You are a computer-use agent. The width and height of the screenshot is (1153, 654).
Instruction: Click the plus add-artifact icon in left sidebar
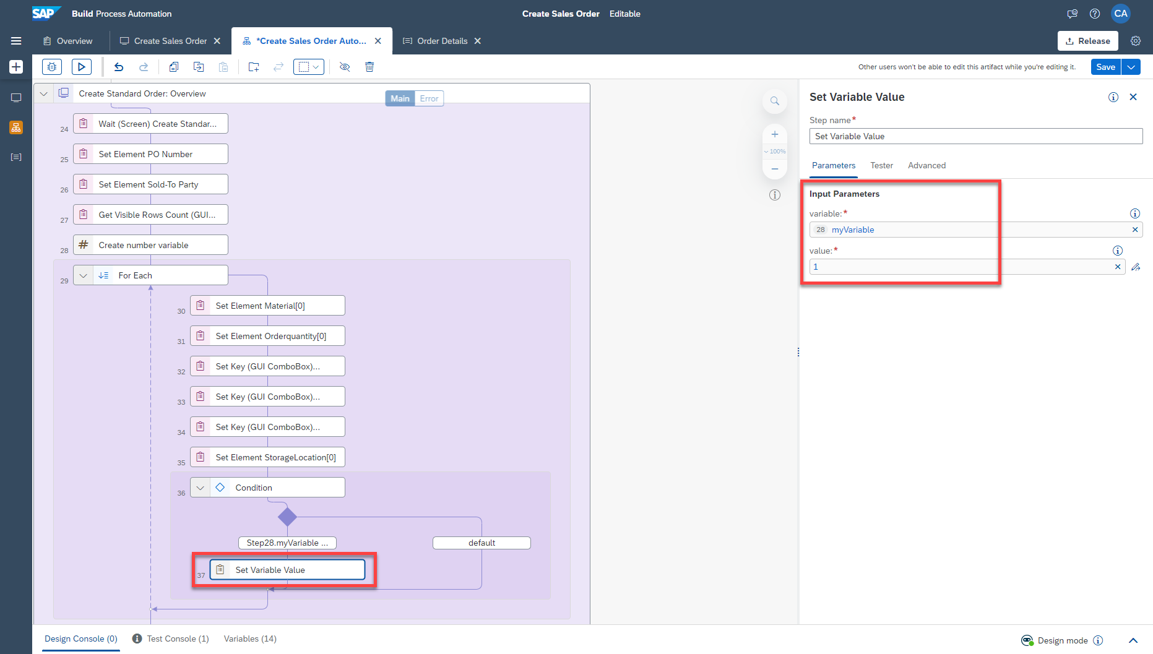(16, 67)
